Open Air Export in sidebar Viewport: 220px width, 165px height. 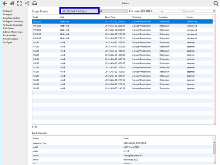pyautogui.click(x=8, y=11)
